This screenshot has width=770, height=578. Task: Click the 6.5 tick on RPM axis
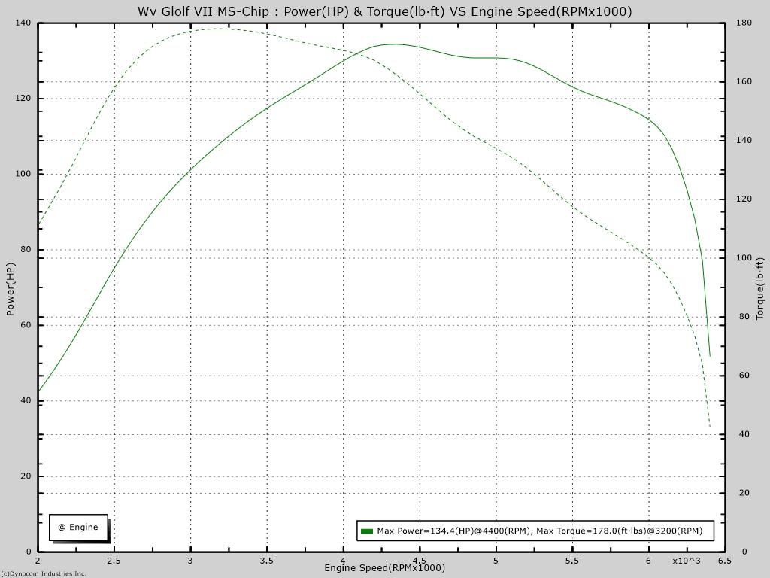coord(724,561)
